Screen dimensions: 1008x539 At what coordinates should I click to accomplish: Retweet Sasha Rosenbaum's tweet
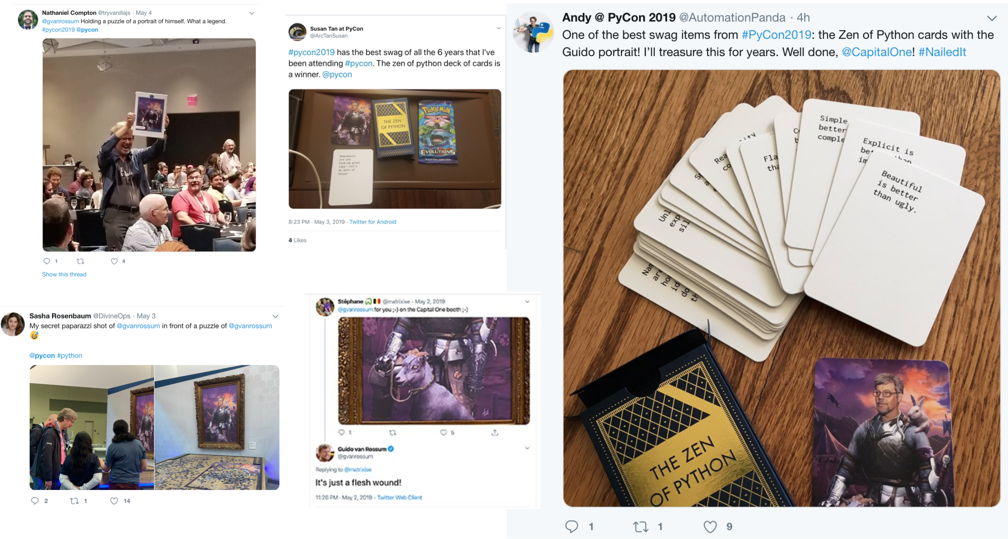[x=74, y=501]
